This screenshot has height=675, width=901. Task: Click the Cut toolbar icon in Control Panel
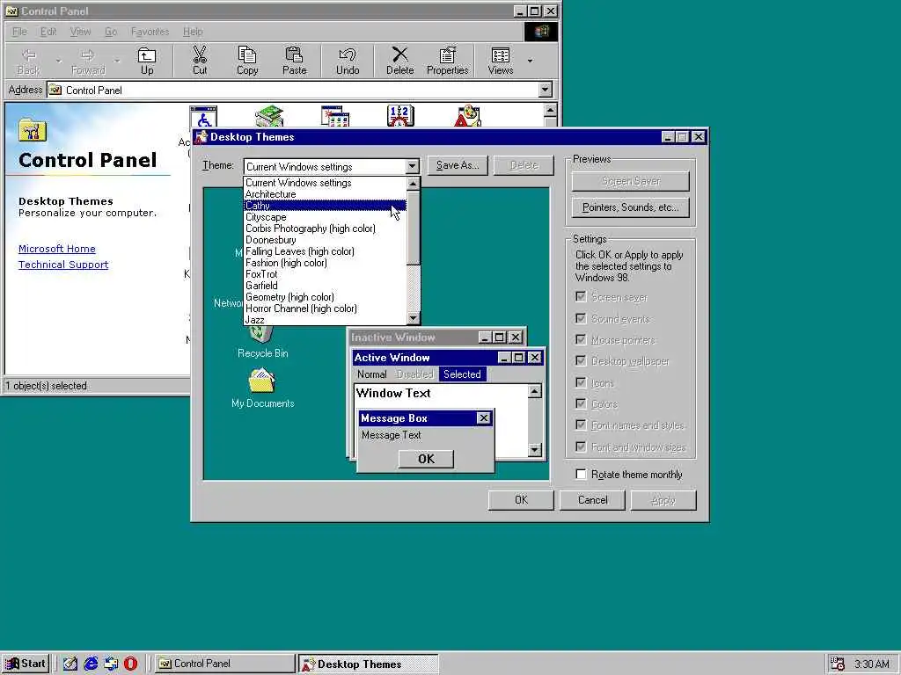[x=200, y=60]
